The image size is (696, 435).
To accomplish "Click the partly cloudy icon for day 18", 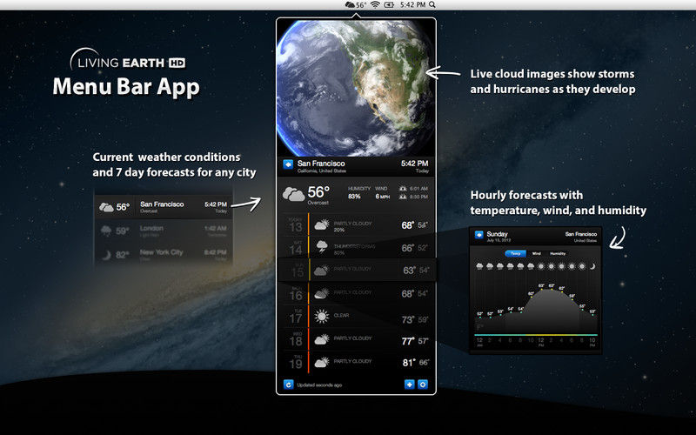I will pos(321,339).
